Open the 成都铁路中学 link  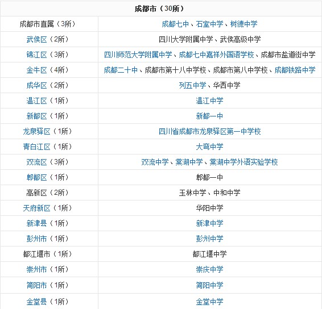(x=295, y=70)
